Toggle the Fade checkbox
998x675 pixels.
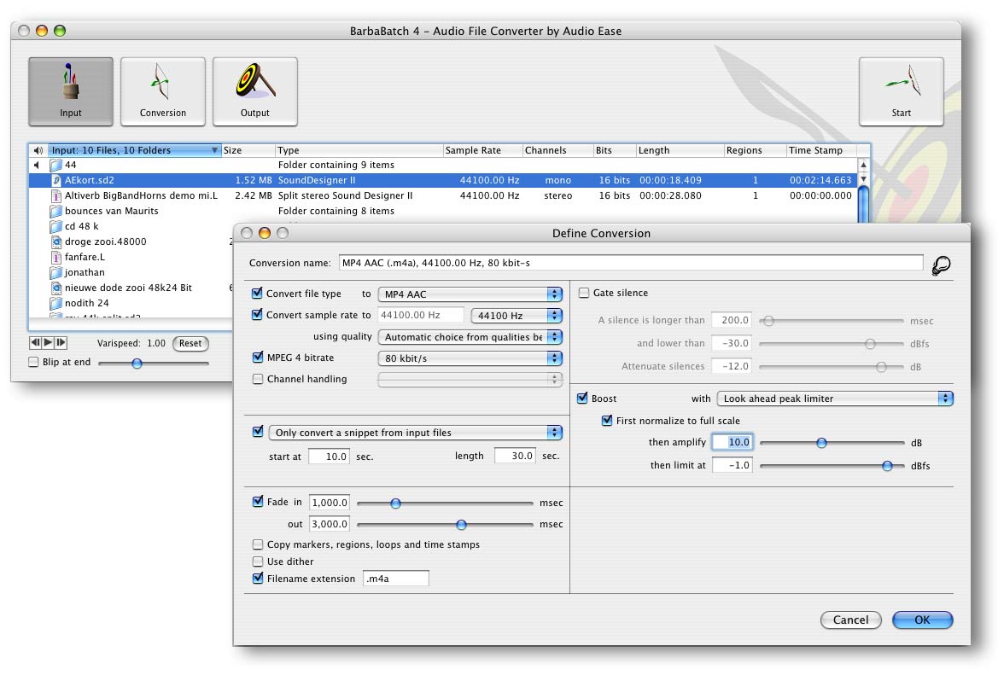(x=258, y=501)
